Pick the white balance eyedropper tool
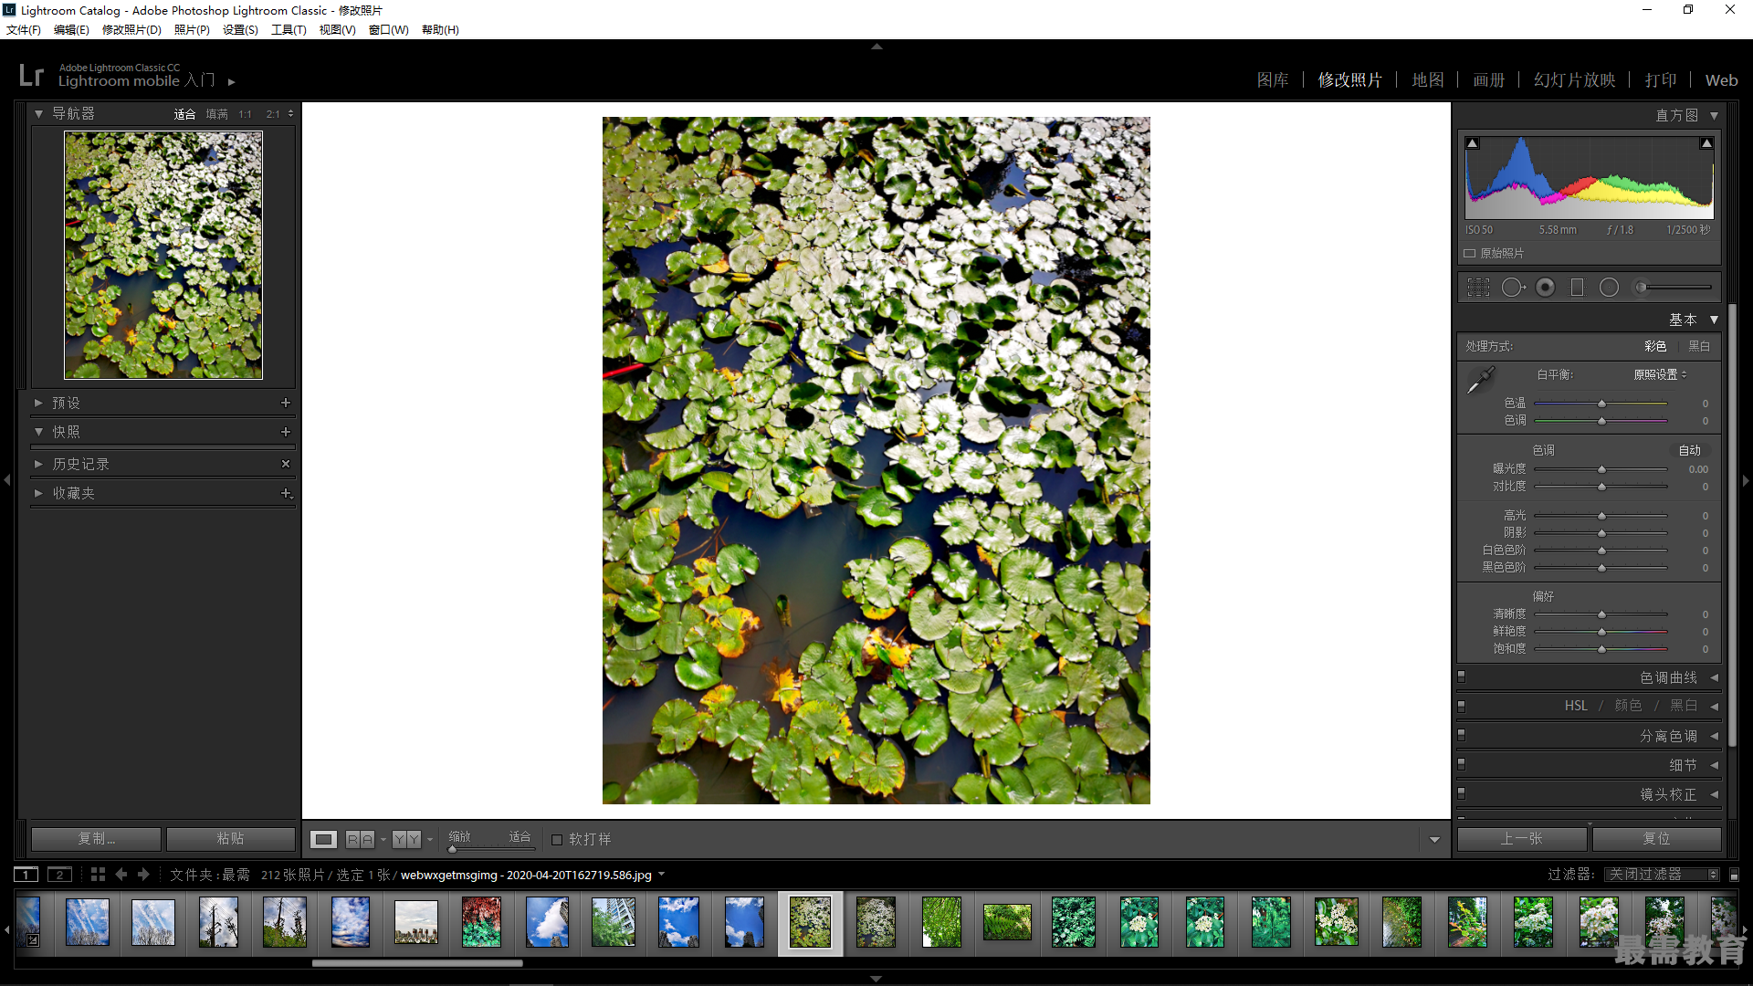1753x986 pixels. (1480, 380)
